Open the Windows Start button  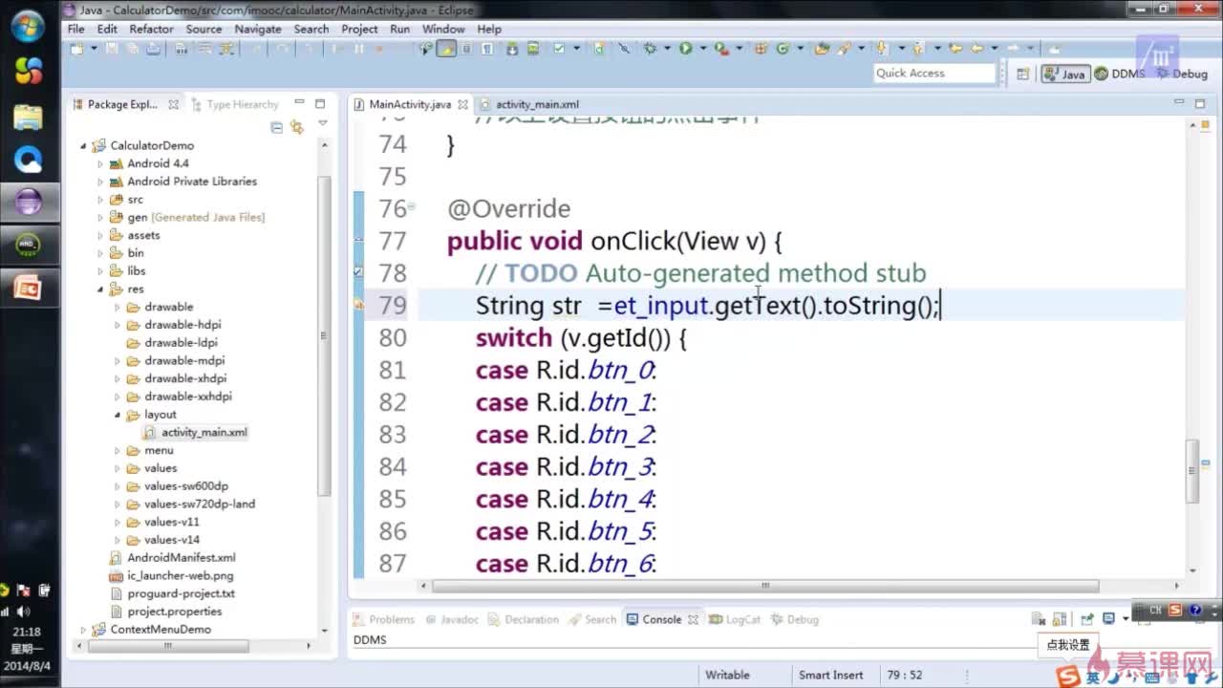point(27,26)
